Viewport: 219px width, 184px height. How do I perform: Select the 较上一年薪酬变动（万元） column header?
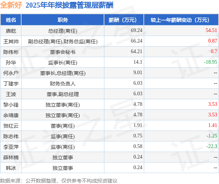point(181,20)
